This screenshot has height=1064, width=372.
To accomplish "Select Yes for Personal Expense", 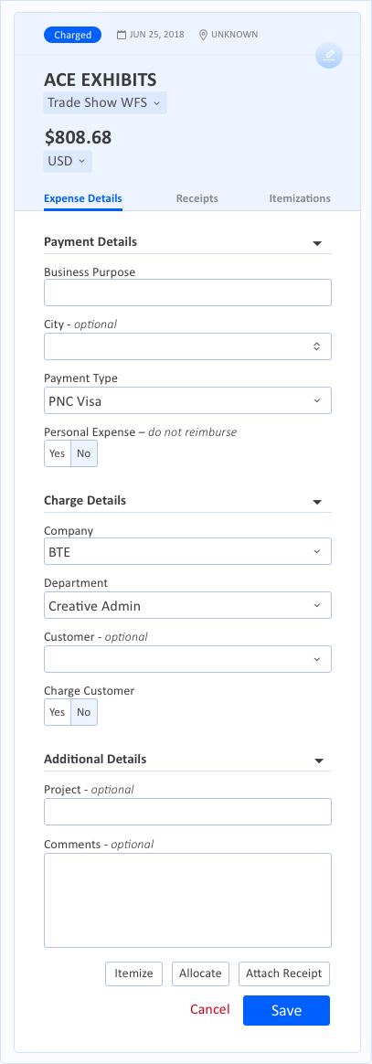I will click(58, 453).
